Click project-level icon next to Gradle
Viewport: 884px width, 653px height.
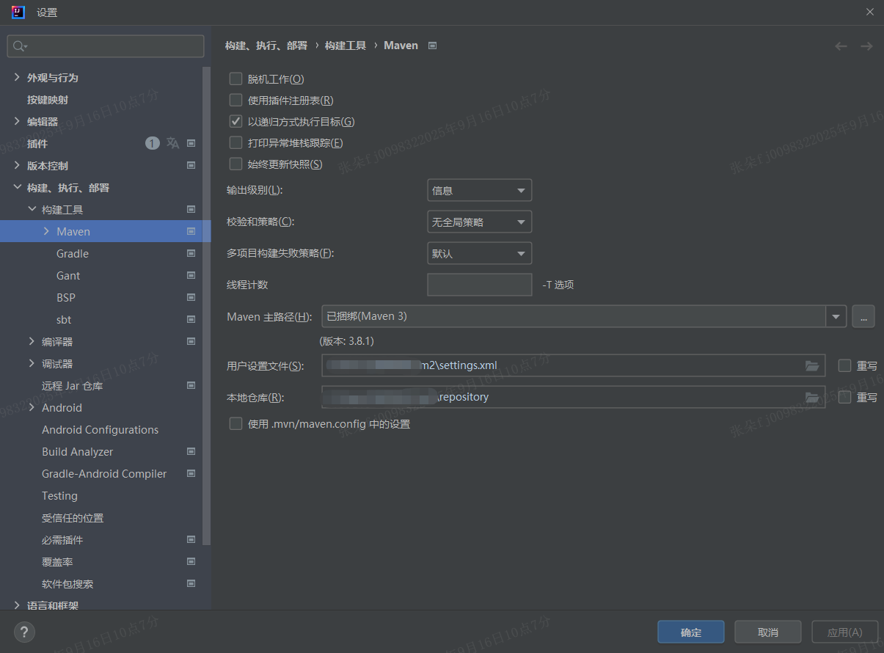(x=191, y=253)
